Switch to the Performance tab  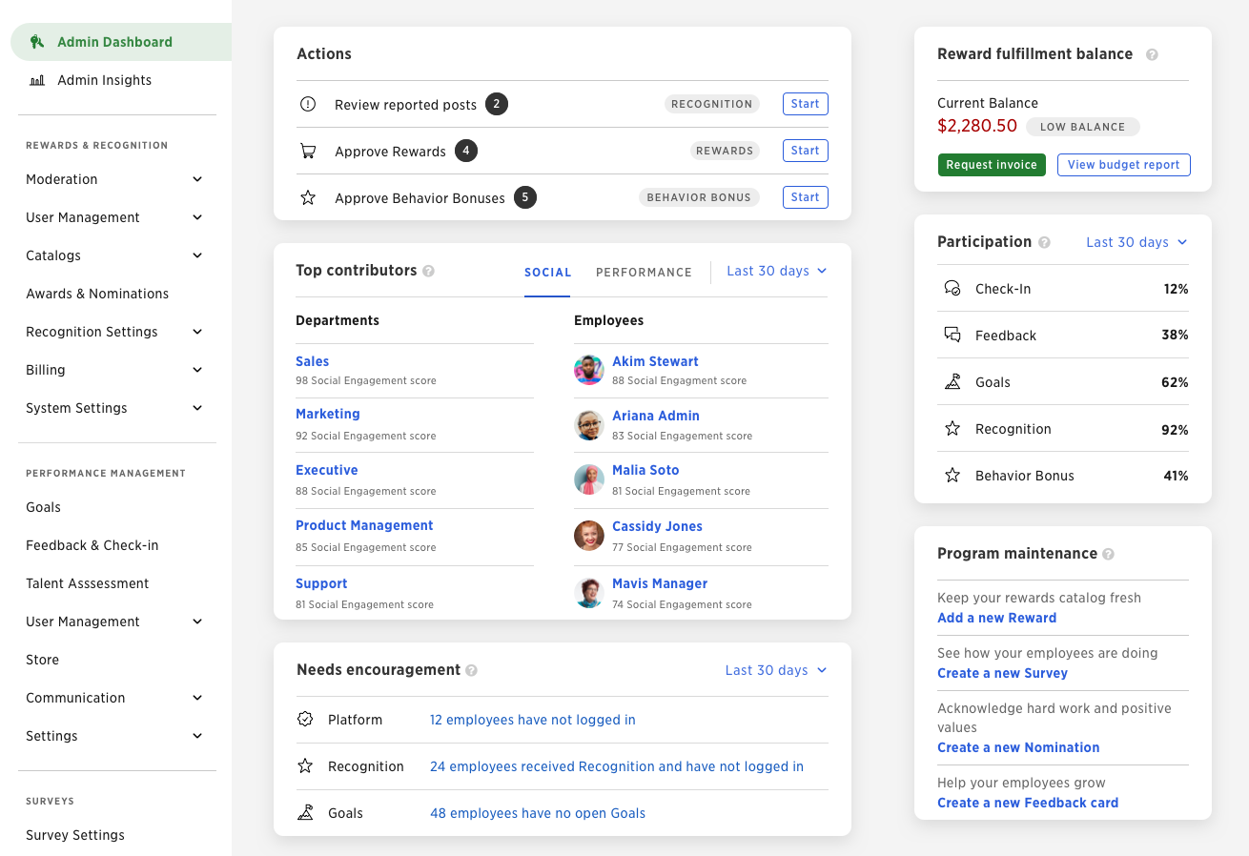(644, 273)
